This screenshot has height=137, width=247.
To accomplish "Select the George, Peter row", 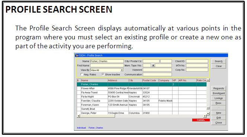I will click(x=142, y=113).
